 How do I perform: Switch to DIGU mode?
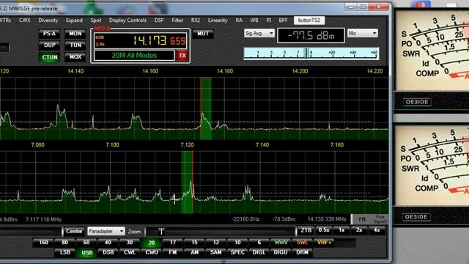(x=281, y=252)
